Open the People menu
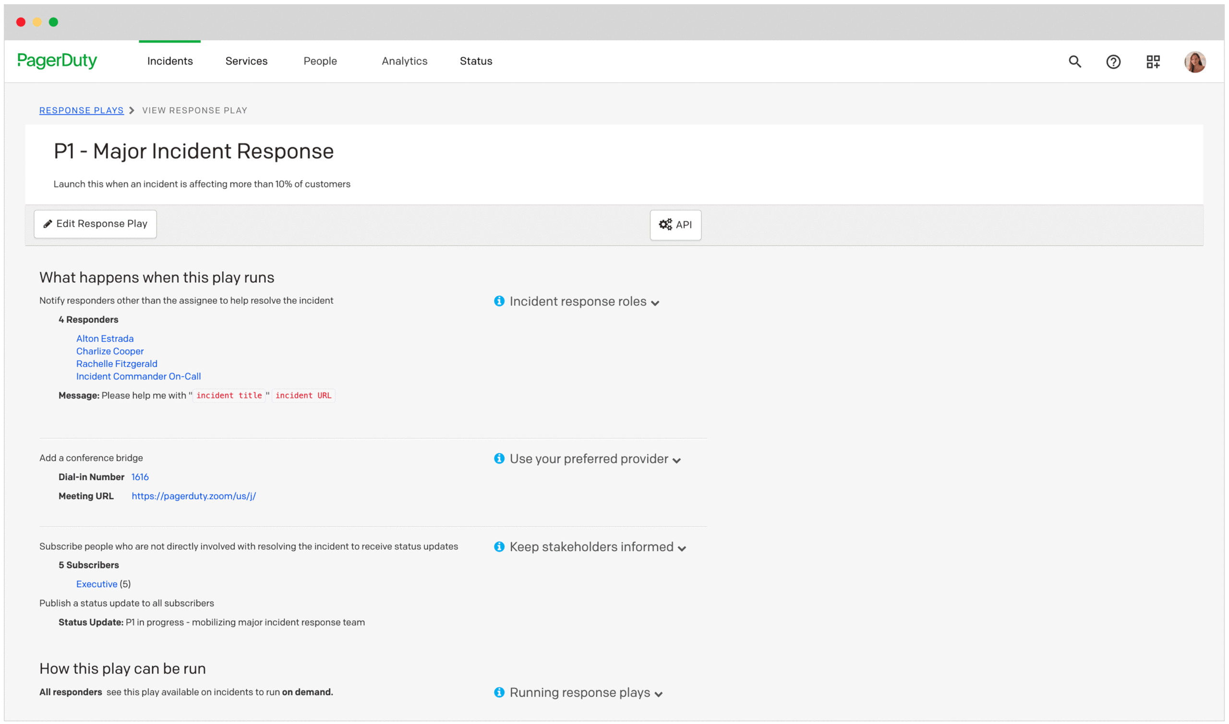1229x724 pixels. coord(320,61)
